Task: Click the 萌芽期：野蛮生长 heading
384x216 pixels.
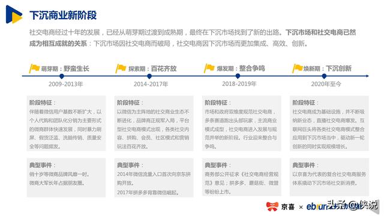Action: (x=65, y=68)
